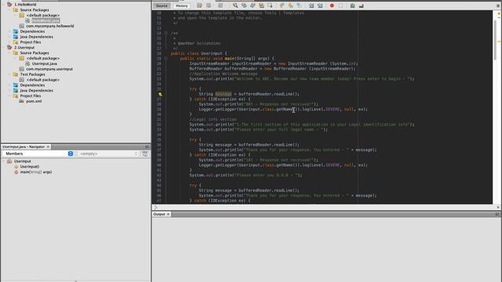Viewport: 502px width, 282px height.
Task: Select Test Packages under 2.Userinput
Action: [x=32, y=74]
